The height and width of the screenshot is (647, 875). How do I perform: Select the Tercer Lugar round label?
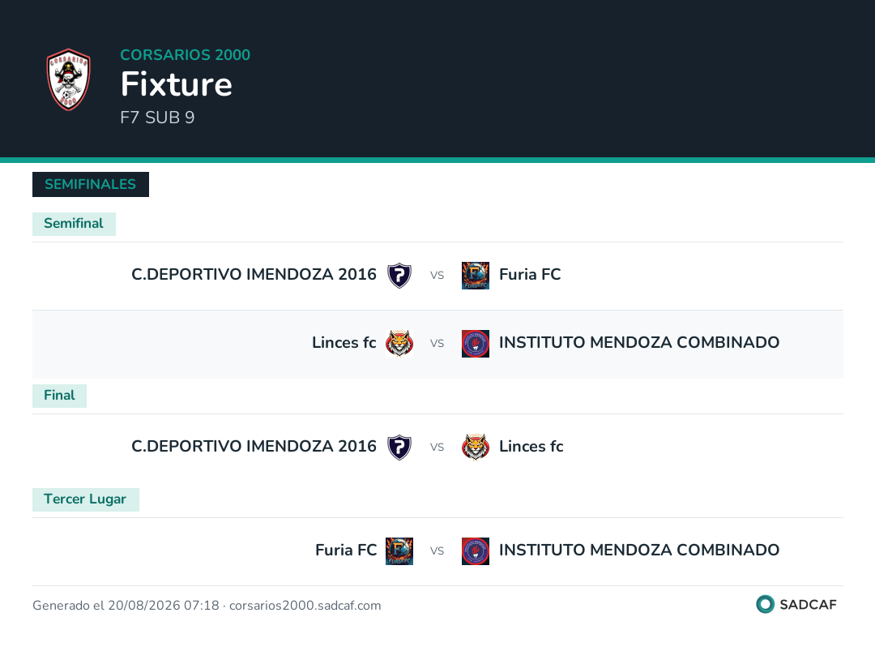85,499
